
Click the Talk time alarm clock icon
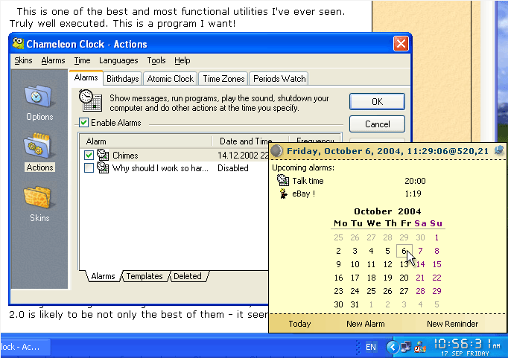coord(283,180)
